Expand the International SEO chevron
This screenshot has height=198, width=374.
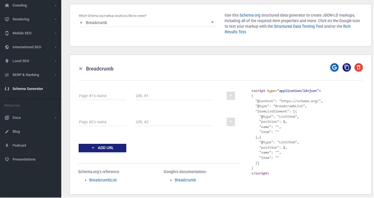(56, 47)
